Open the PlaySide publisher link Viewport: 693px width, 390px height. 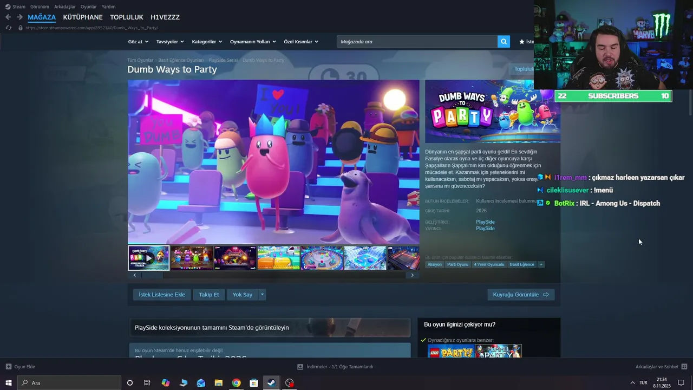[485, 229]
